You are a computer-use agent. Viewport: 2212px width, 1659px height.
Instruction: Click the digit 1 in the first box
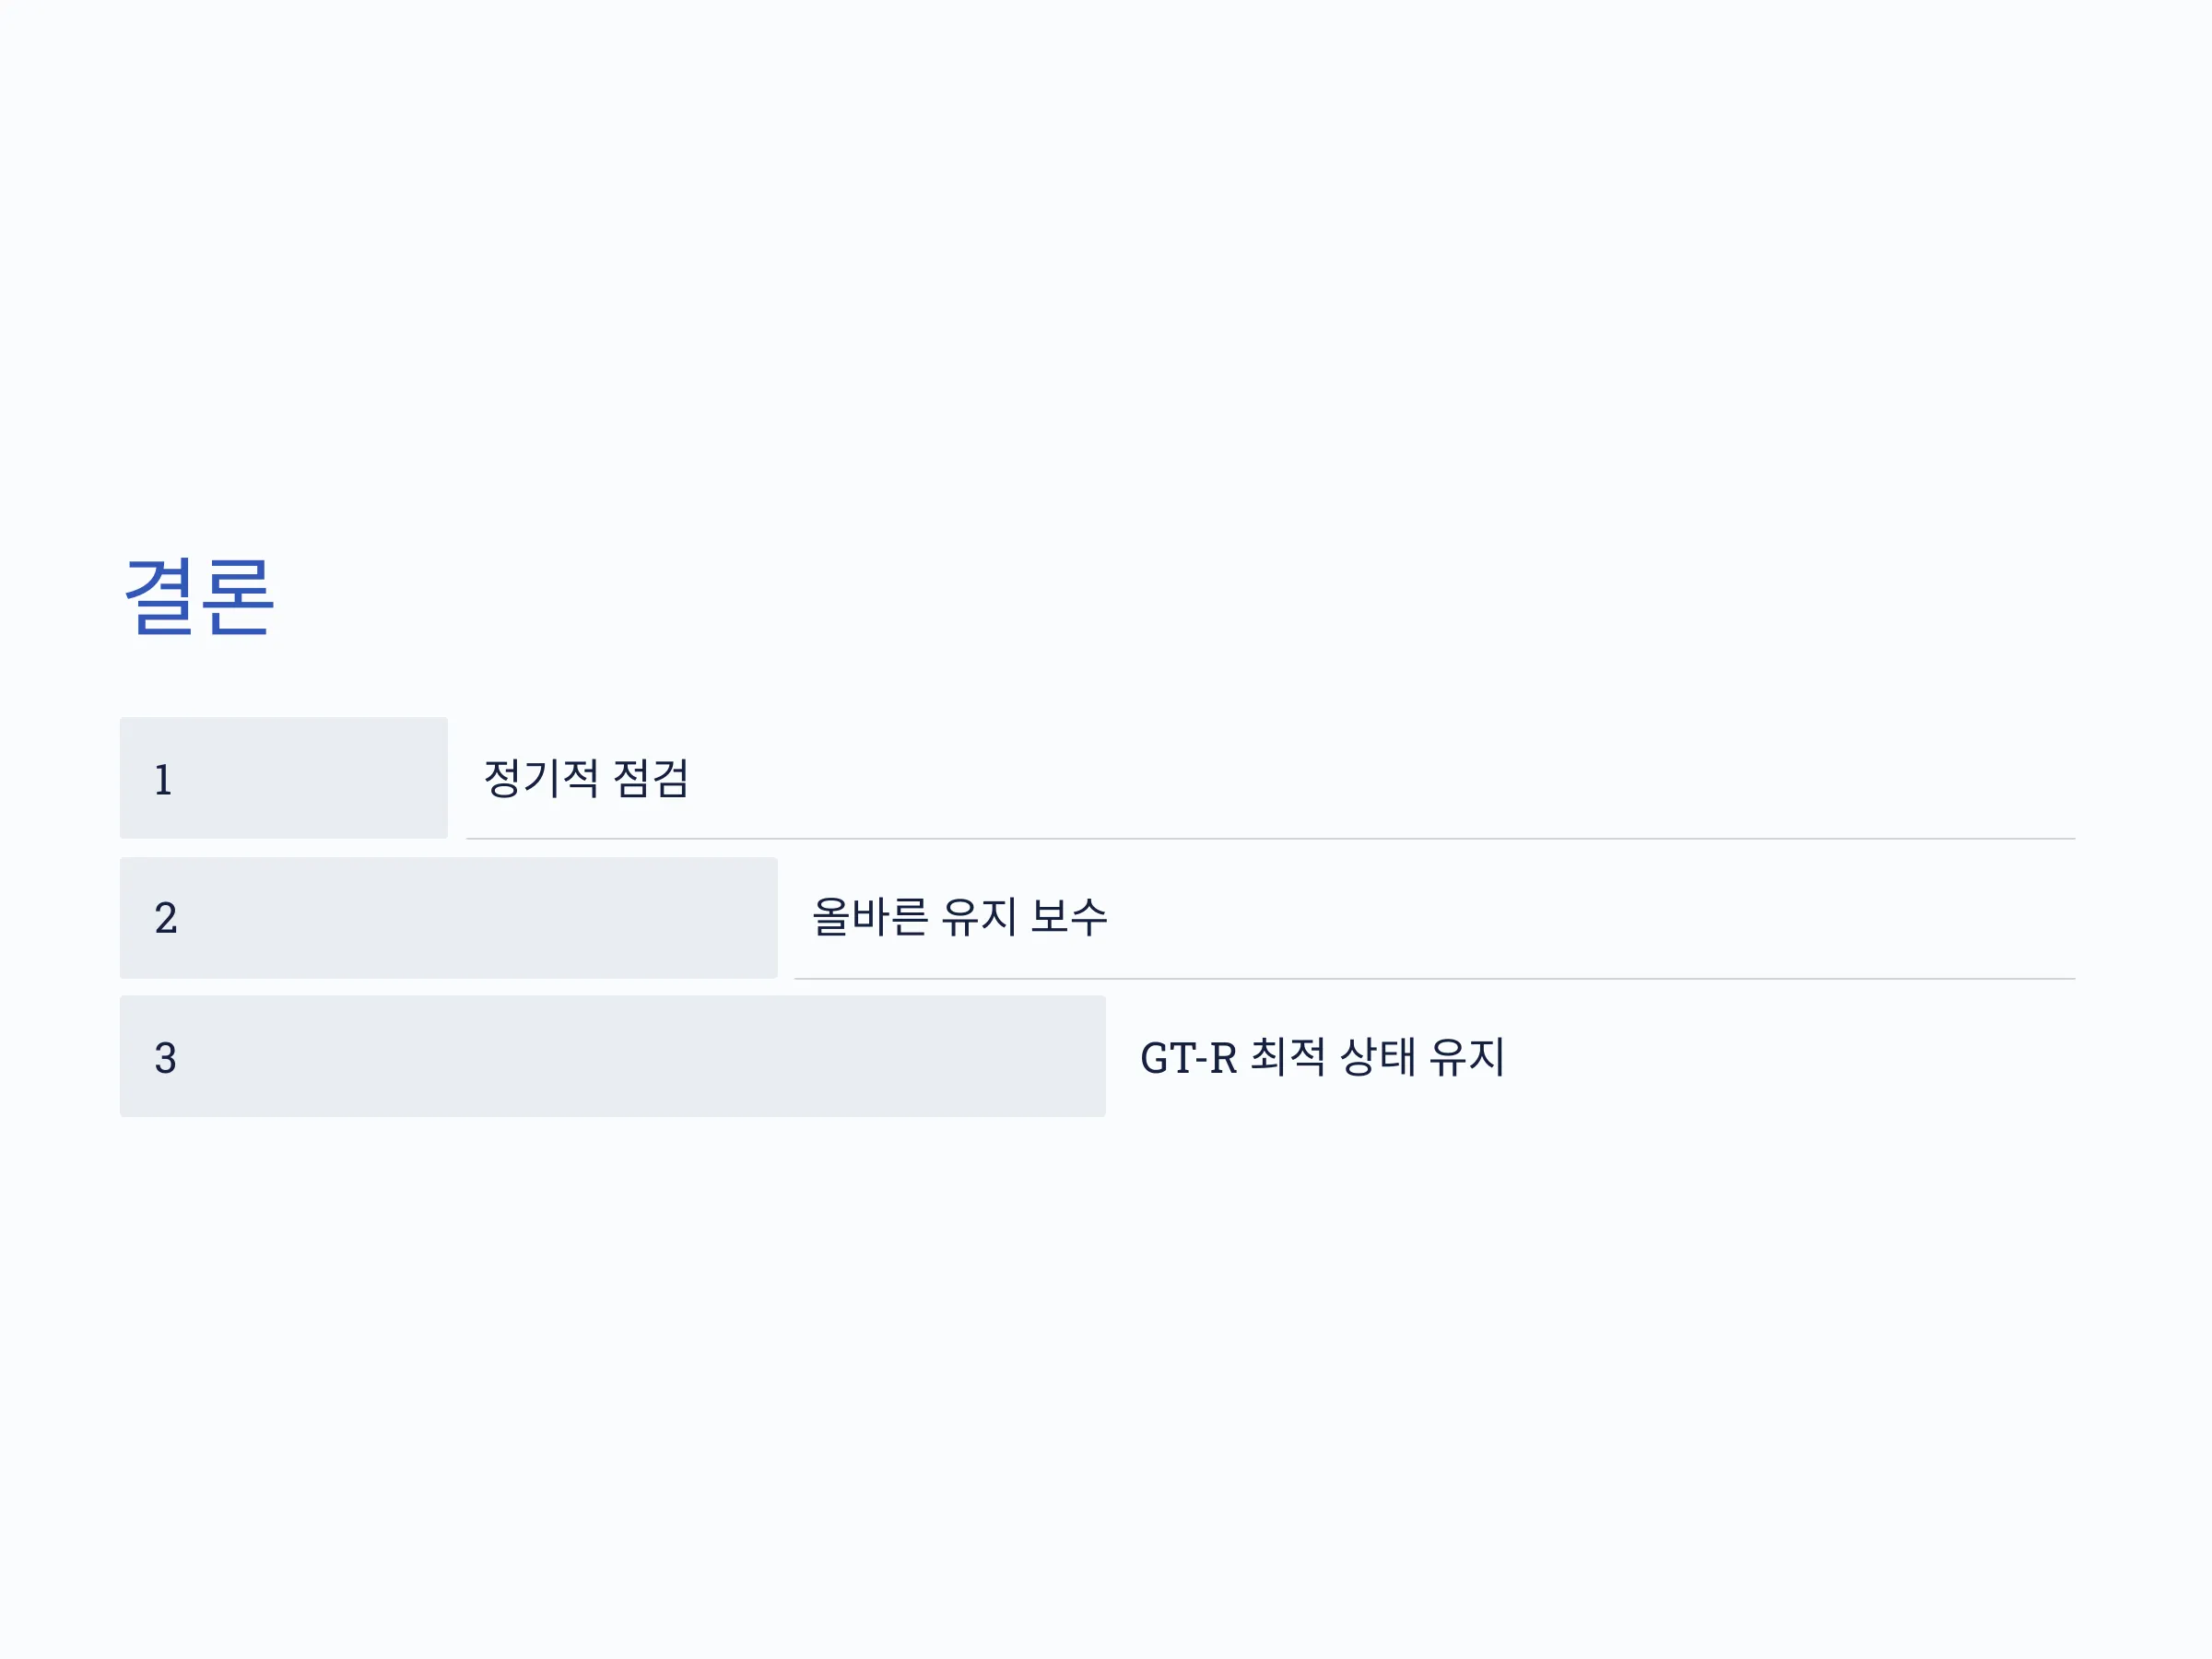click(163, 780)
